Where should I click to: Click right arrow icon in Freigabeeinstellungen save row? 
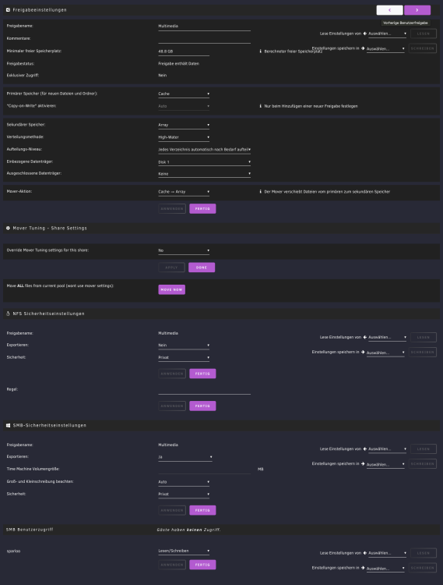[363, 48]
